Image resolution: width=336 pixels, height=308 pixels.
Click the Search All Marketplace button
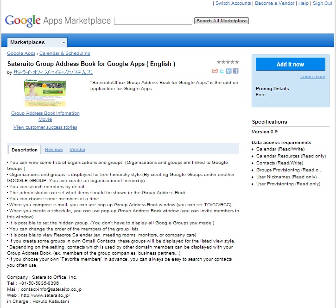coord(222,21)
